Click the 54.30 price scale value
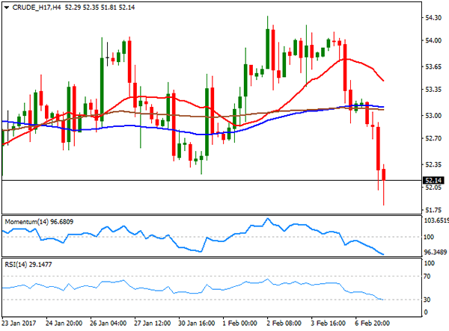449x331 pixels. (433, 18)
